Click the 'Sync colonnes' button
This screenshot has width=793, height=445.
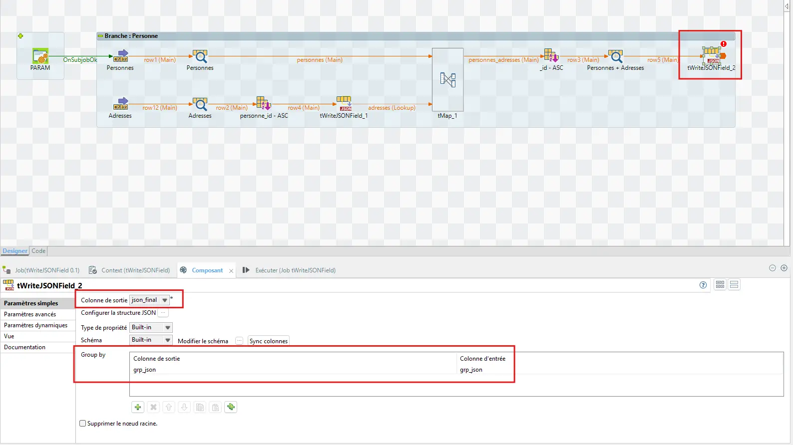point(268,341)
